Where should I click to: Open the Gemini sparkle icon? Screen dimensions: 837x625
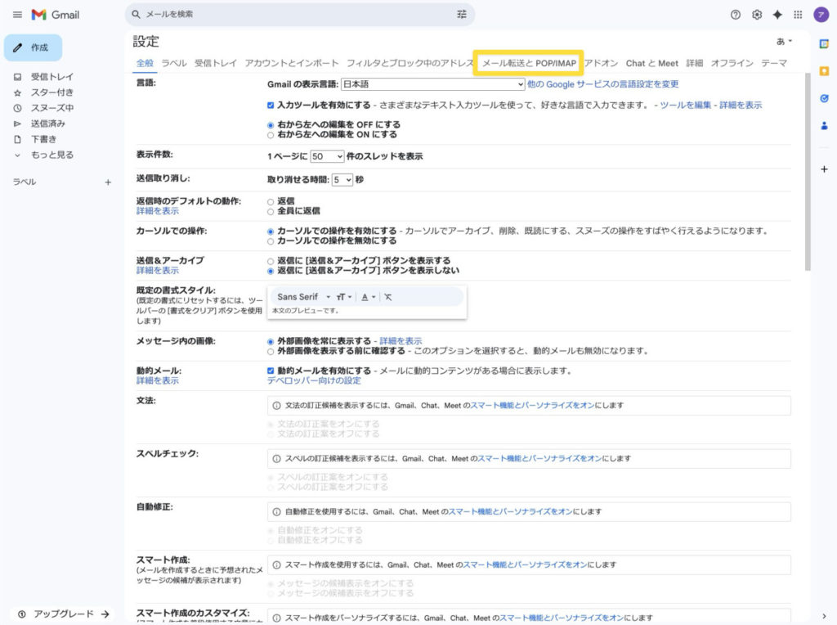click(777, 15)
